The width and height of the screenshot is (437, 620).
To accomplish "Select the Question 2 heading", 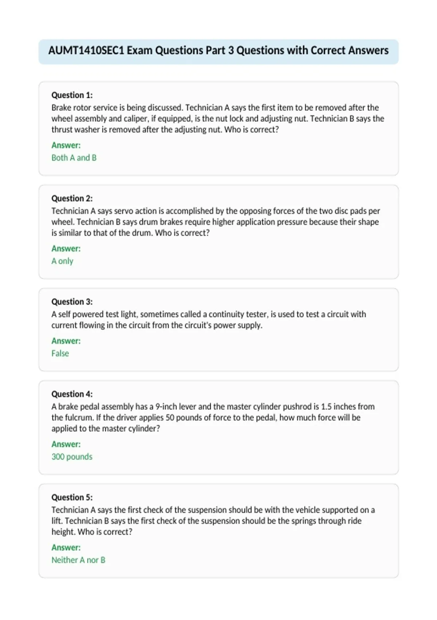I will coord(72,198).
